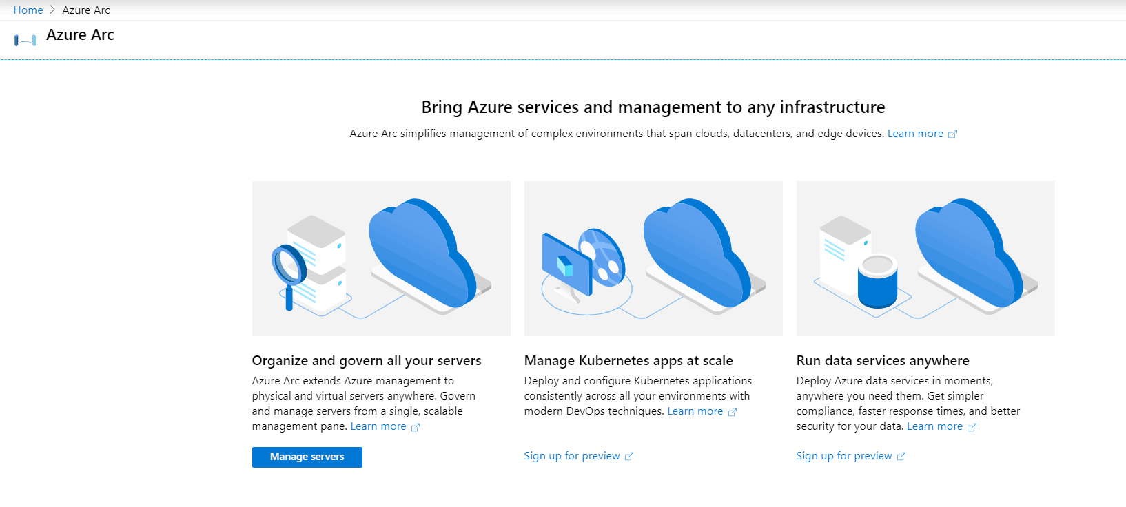
Task: Click the data services database illustration
Action: 925,258
